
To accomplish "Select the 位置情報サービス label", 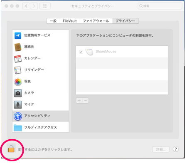I will (37, 35).
